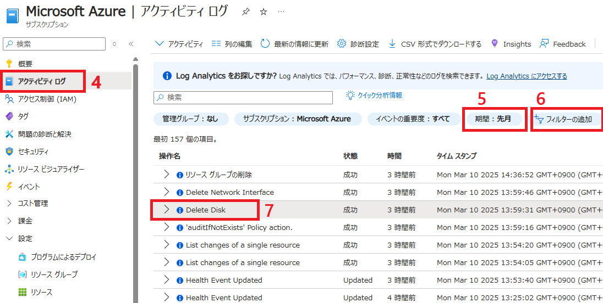Open サブスクリプション : Microsoft Azure filter
Viewport: 603px width, 303px height.
298,119
